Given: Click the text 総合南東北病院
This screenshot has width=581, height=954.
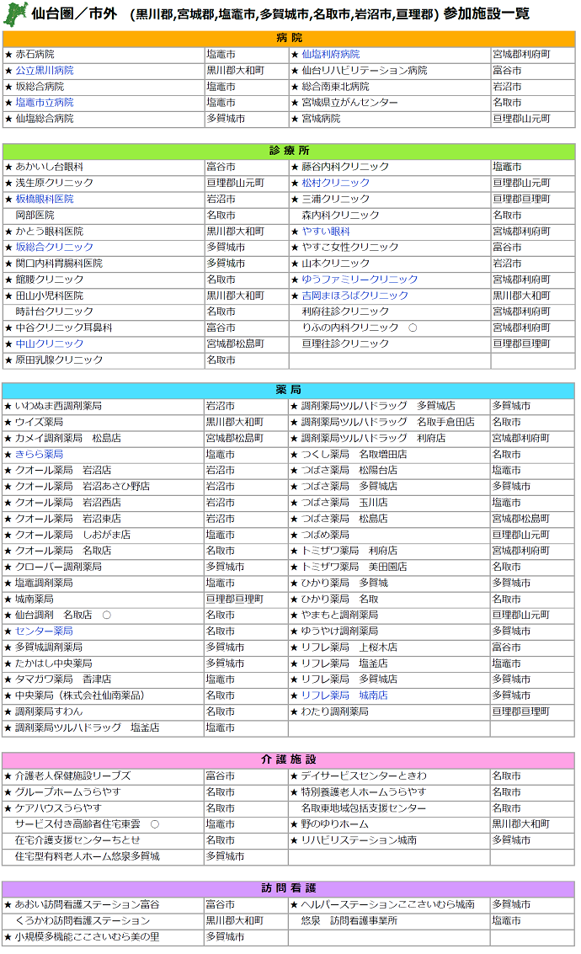Looking at the screenshot, I should pyautogui.click(x=336, y=87).
